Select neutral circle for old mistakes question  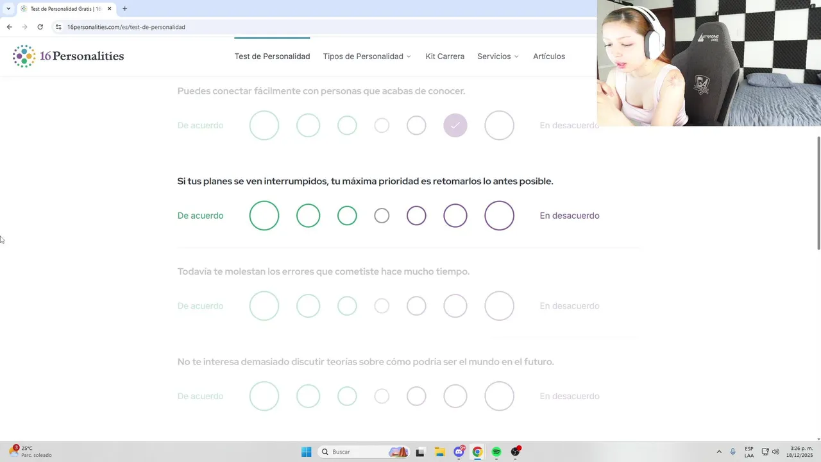pyautogui.click(x=382, y=306)
